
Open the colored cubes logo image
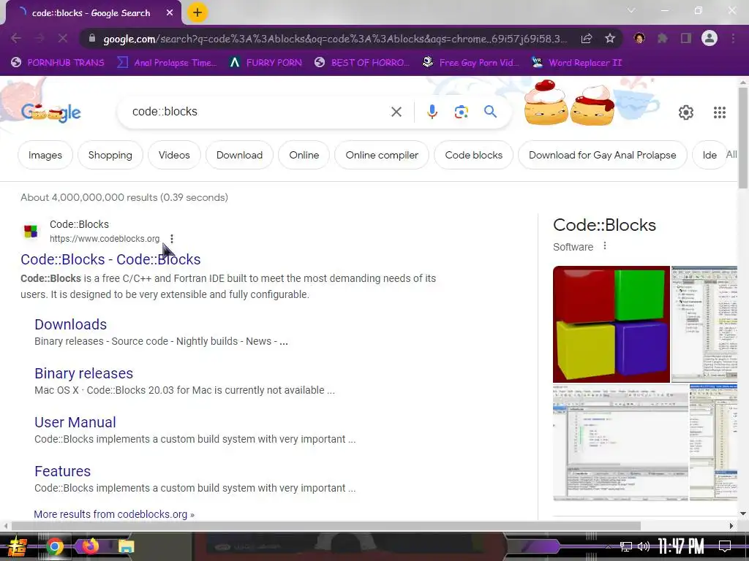tap(611, 324)
